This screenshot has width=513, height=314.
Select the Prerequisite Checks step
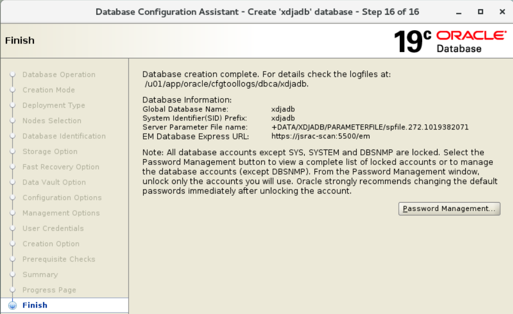(x=59, y=259)
